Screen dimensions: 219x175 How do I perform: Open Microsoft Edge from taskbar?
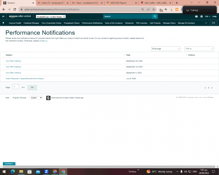(x=13, y=171)
